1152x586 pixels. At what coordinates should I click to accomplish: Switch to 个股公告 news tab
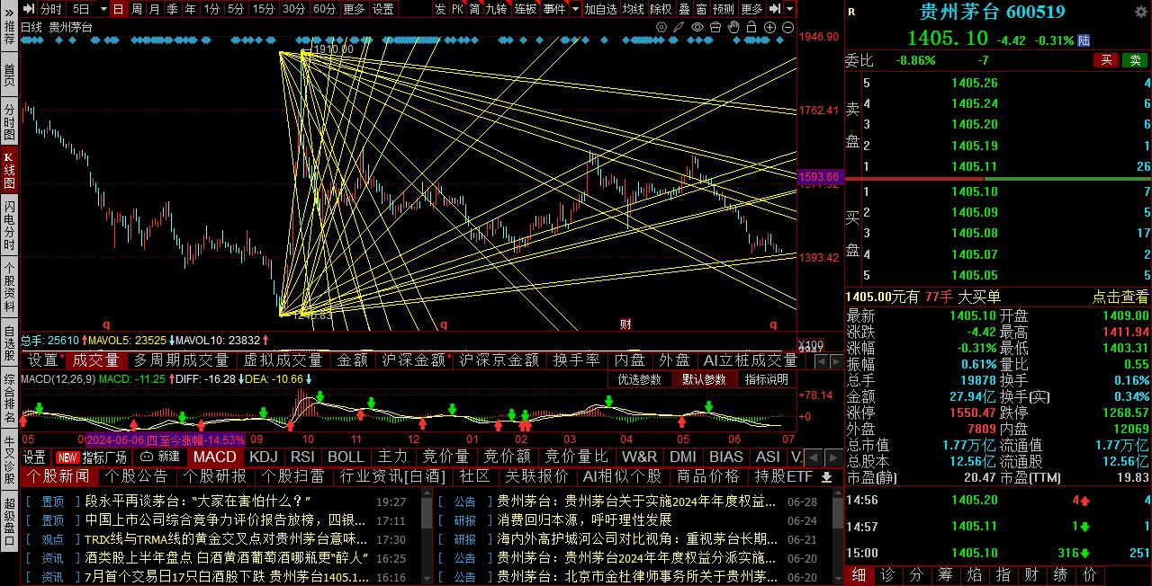tap(137, 476)
